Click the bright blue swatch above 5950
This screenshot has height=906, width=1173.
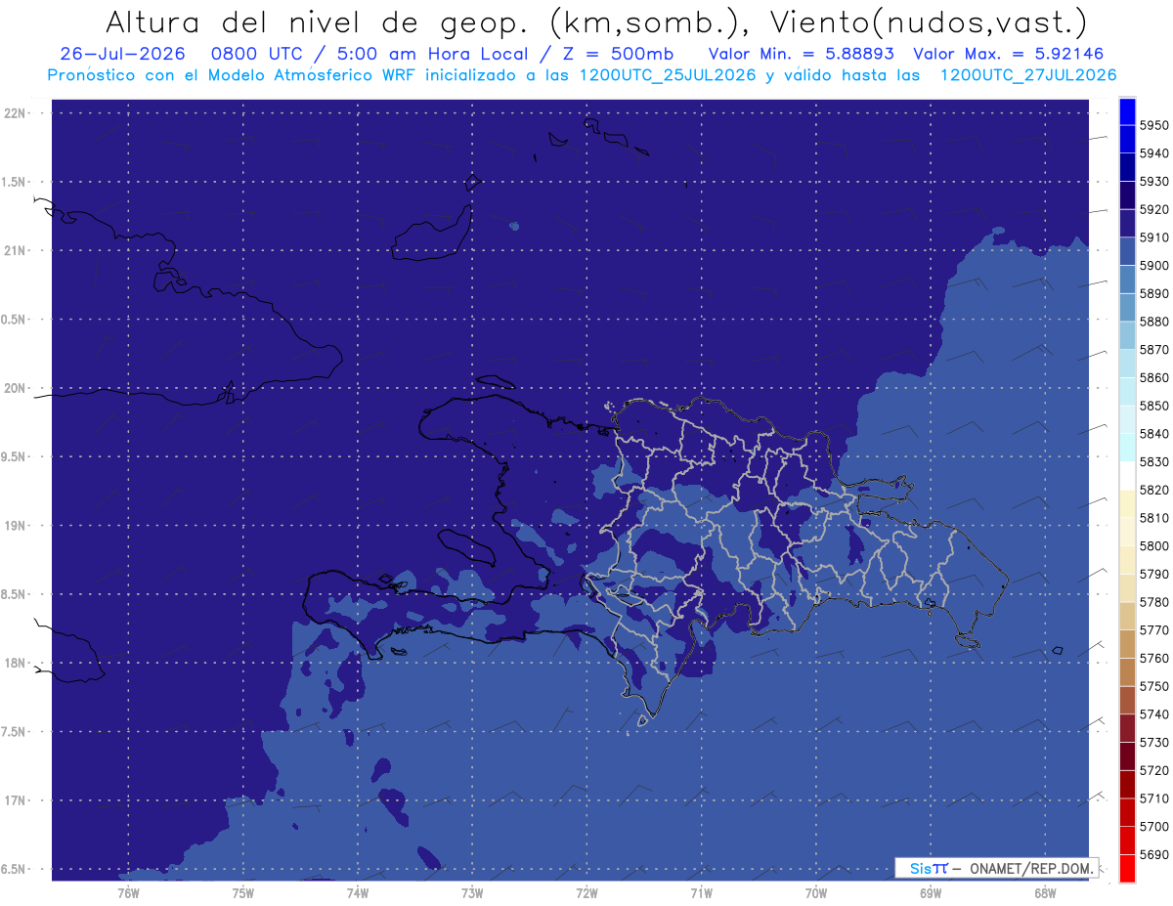(1126, 111)
